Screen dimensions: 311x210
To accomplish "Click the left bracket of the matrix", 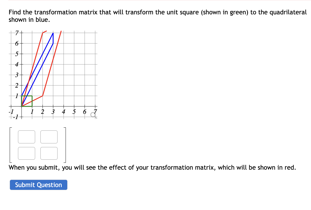I will 10,144.
